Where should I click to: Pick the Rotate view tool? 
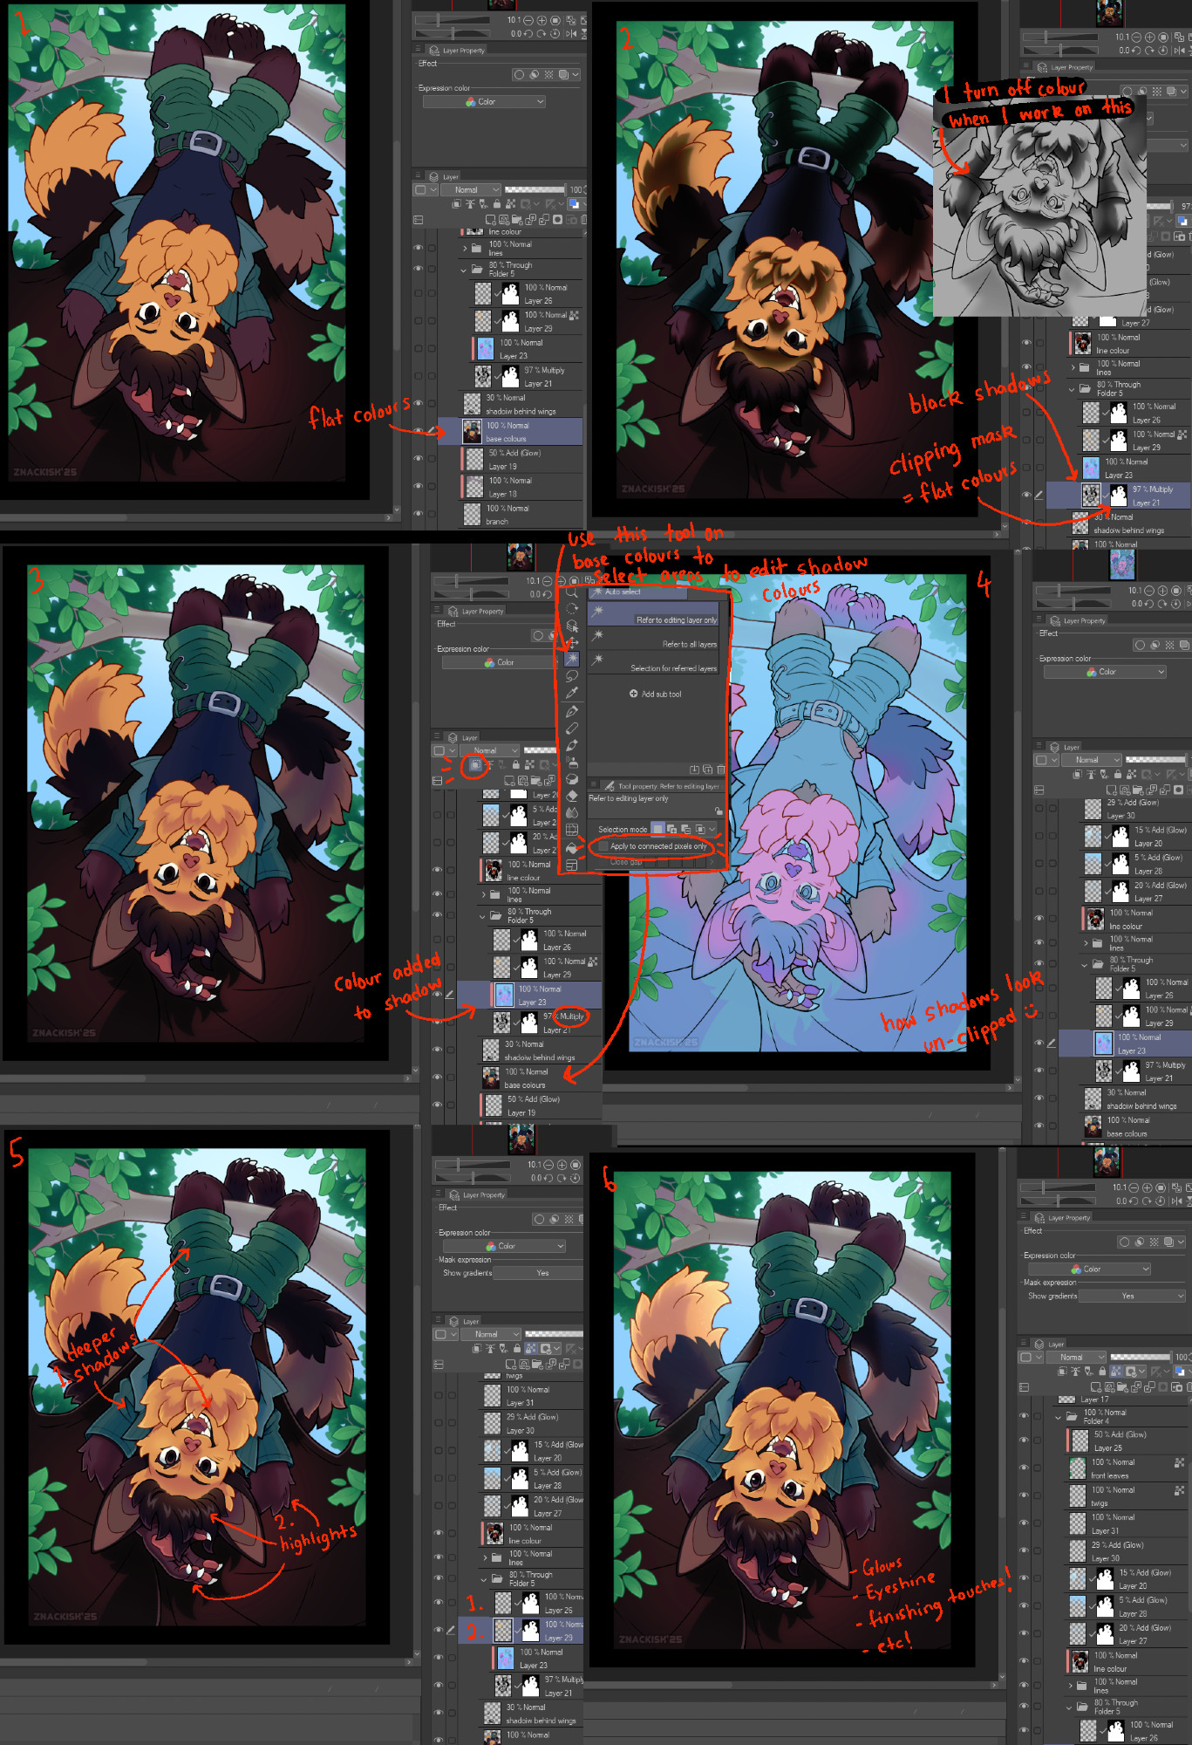point(572,609)
